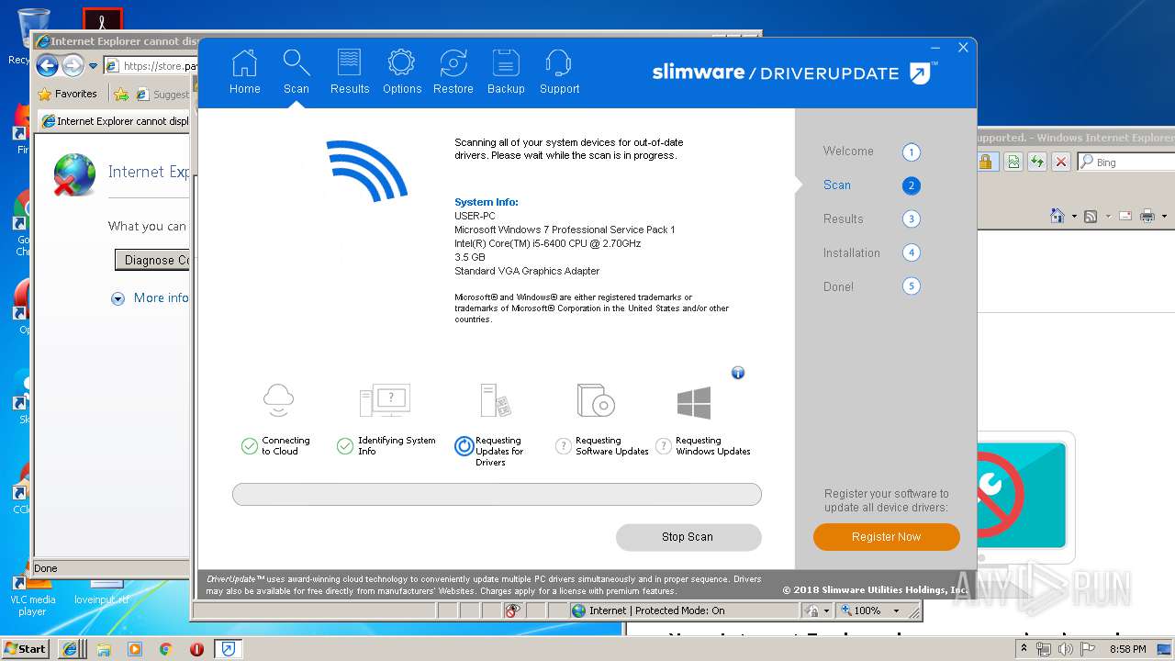Select the Installation step
This screenshot has height=661, width=1175.
click(851, 253)
